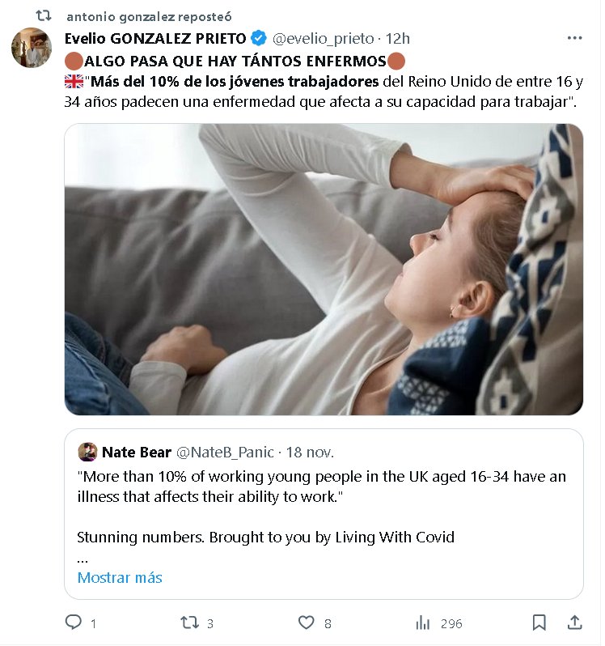Image resolution: width=605 pixels, height=646 pixels.
Task: Open the Nate Bear author name
Action: coord(136,452)
